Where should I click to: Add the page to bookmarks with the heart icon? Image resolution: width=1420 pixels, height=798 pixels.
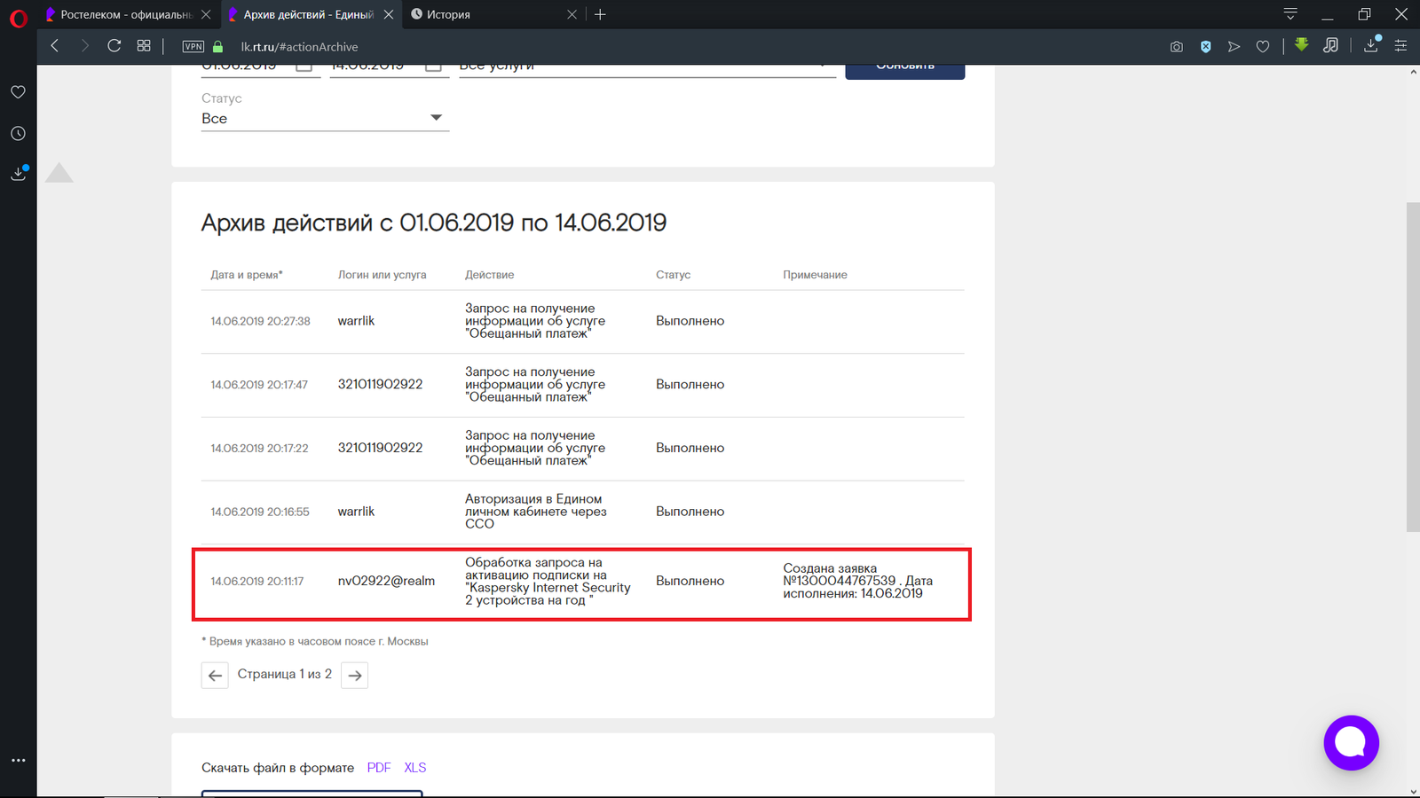tap(1262, 47)
